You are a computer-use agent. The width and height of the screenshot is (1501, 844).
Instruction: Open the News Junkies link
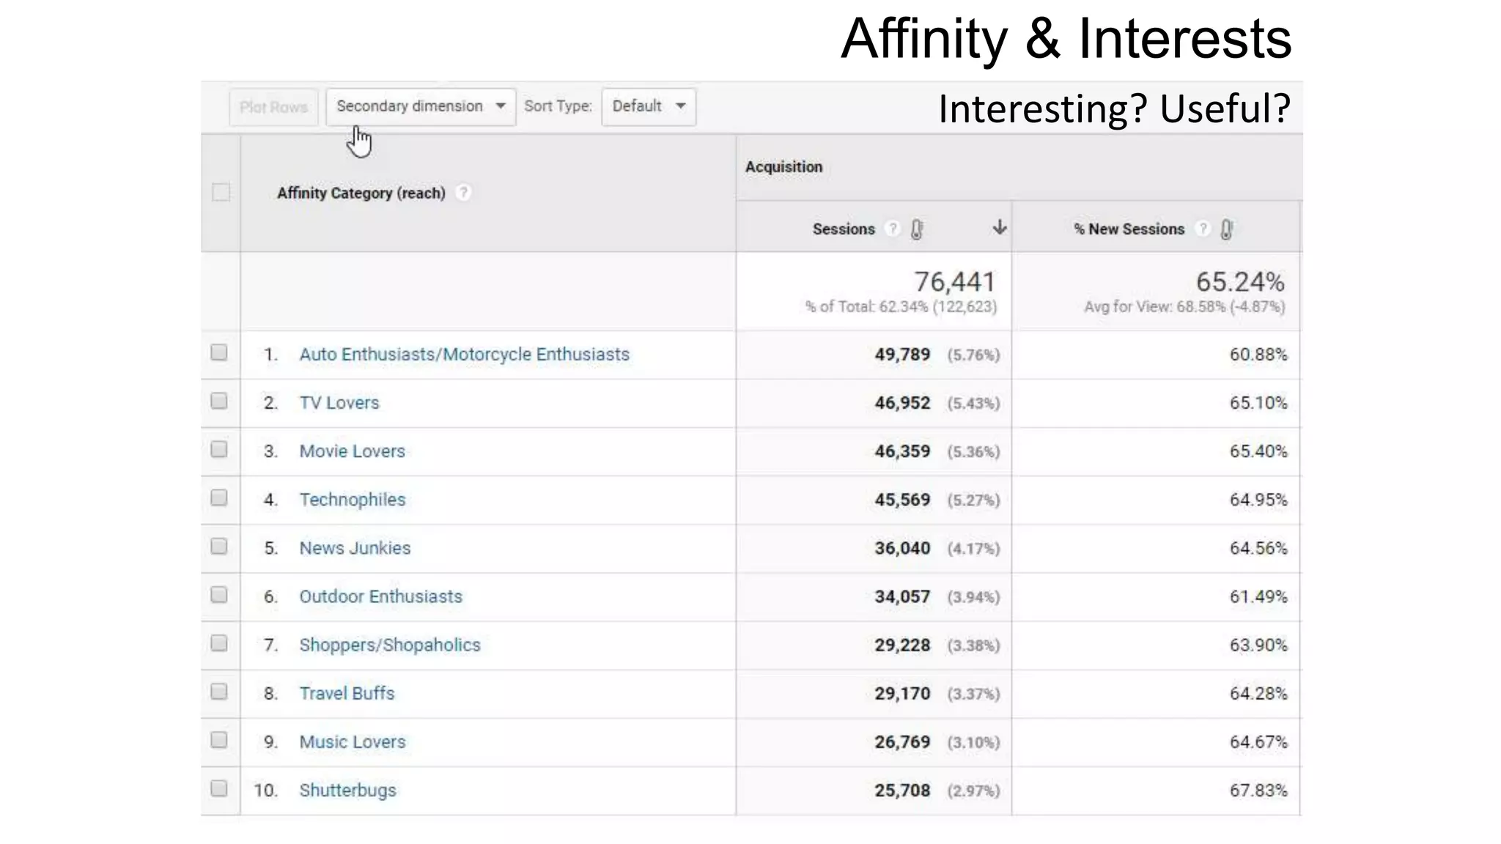point(355,547)
